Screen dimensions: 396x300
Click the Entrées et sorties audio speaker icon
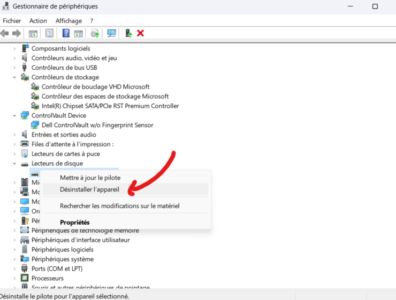(x=24, y=135)
